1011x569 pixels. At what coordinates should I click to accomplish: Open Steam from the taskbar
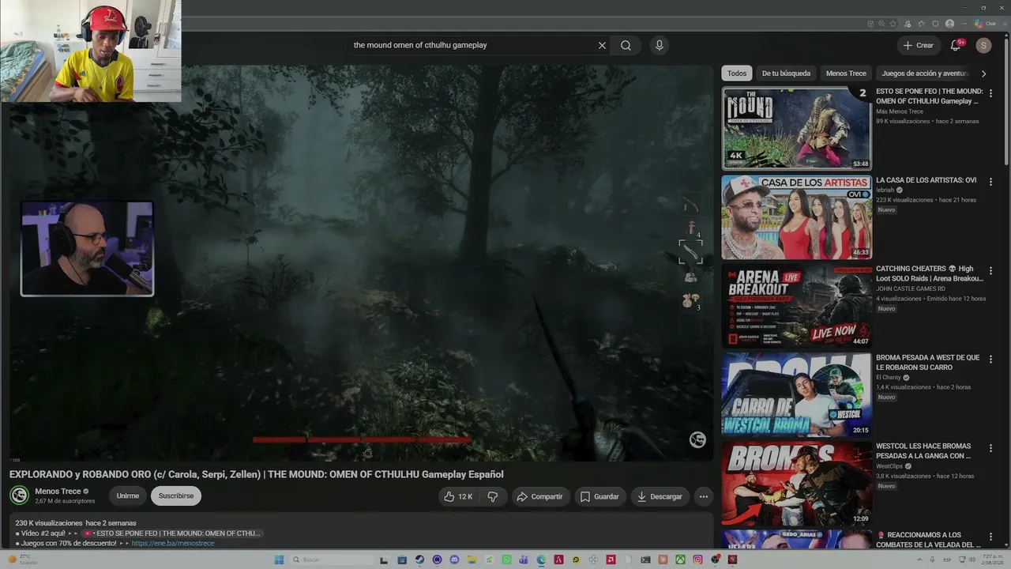419,560
